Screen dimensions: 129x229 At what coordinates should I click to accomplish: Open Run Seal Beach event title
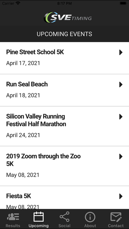(27, 84)
